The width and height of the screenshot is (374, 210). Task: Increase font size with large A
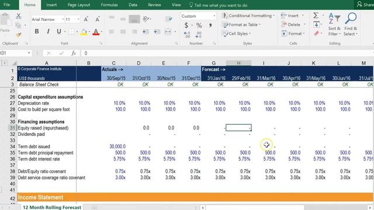[86, 19]
